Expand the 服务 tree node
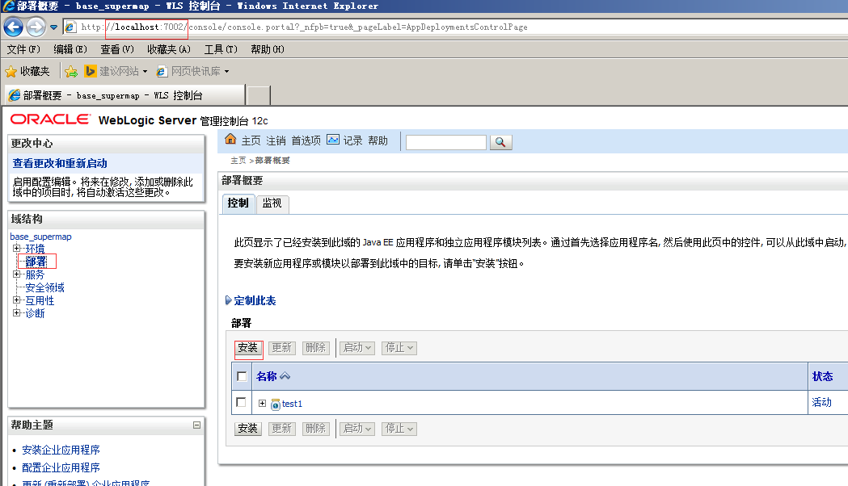The image size is (848, 486). [16, 274]
